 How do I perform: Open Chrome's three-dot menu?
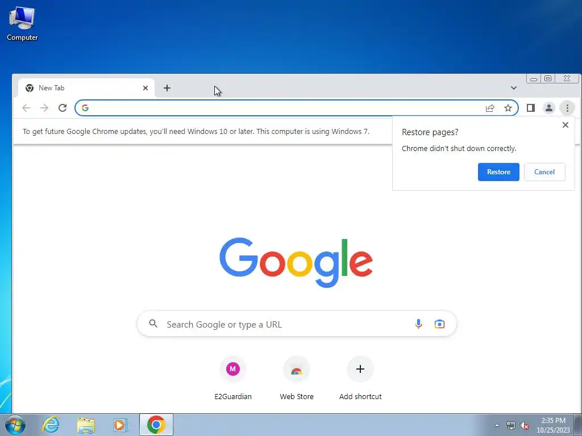point(567,108)
